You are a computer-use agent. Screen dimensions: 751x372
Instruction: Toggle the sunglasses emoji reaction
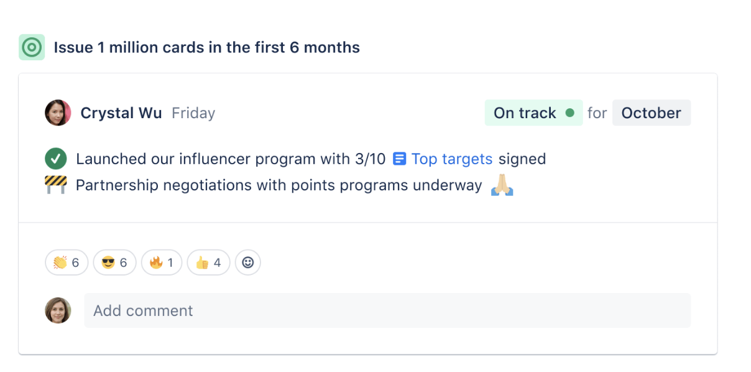coord(114,263)
